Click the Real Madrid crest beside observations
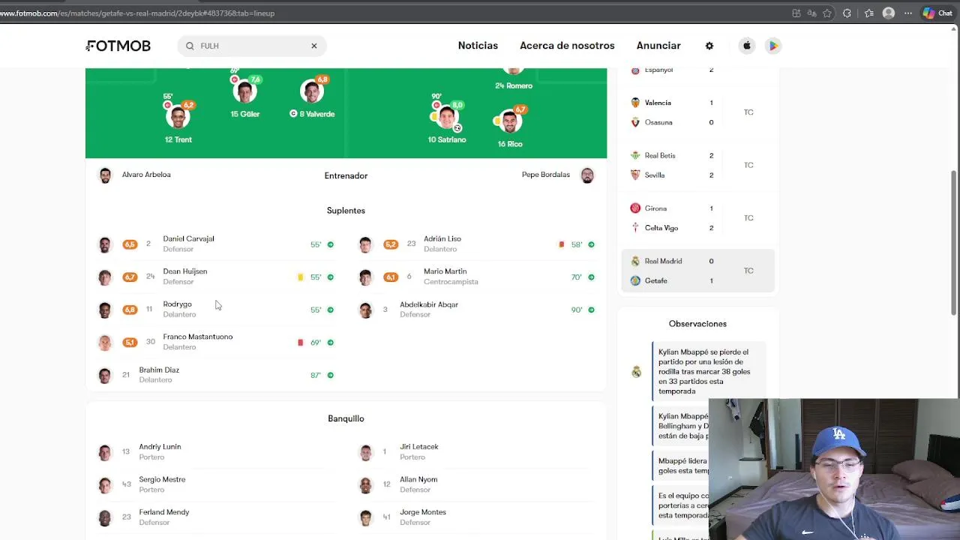The width and height of the screenshot is (960, 540). 636,372
